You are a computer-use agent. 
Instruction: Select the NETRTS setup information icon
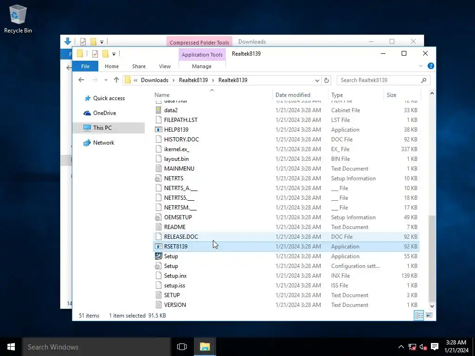tap(159, 178)
